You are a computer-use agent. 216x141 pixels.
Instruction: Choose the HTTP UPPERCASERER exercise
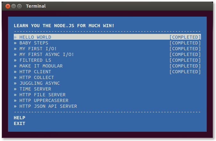tap(107, 100)
